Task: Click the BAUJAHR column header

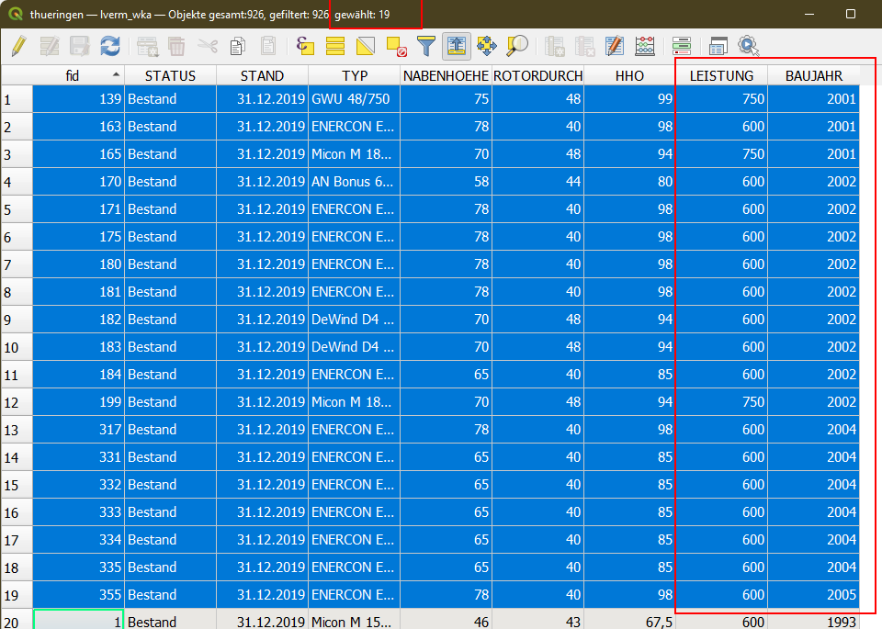Action: tap(814, 75)
